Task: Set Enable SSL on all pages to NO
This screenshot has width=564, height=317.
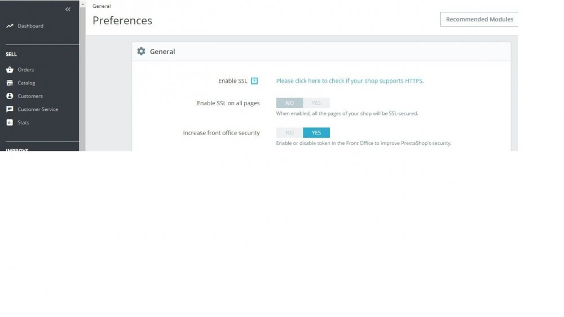Action: 289,103
